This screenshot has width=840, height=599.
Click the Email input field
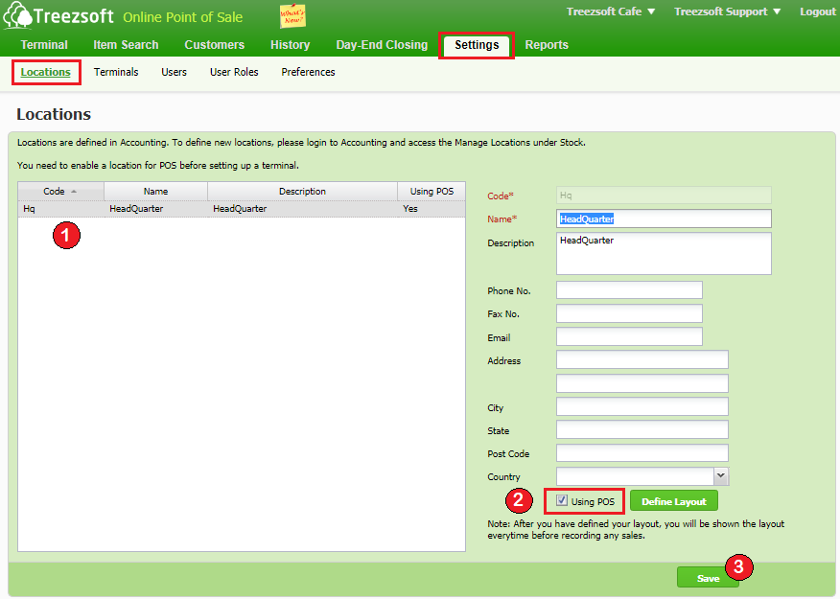[629, 336]
